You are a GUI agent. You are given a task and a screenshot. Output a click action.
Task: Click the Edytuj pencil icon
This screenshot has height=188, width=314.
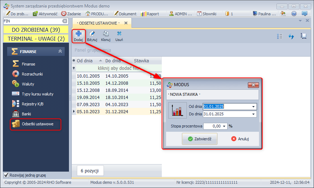pyautogui.click(x=92, y=34)
